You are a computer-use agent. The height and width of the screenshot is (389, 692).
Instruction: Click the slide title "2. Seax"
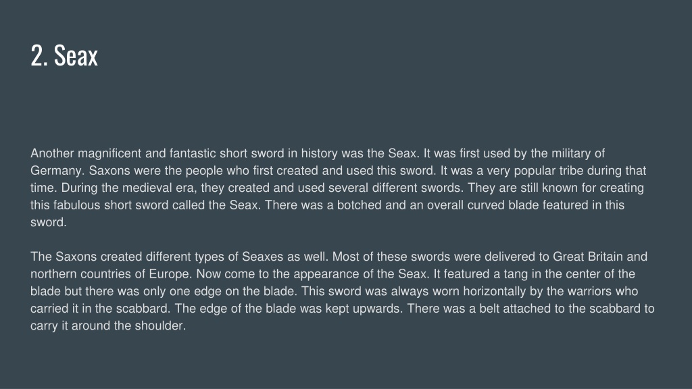click(64, 55)
